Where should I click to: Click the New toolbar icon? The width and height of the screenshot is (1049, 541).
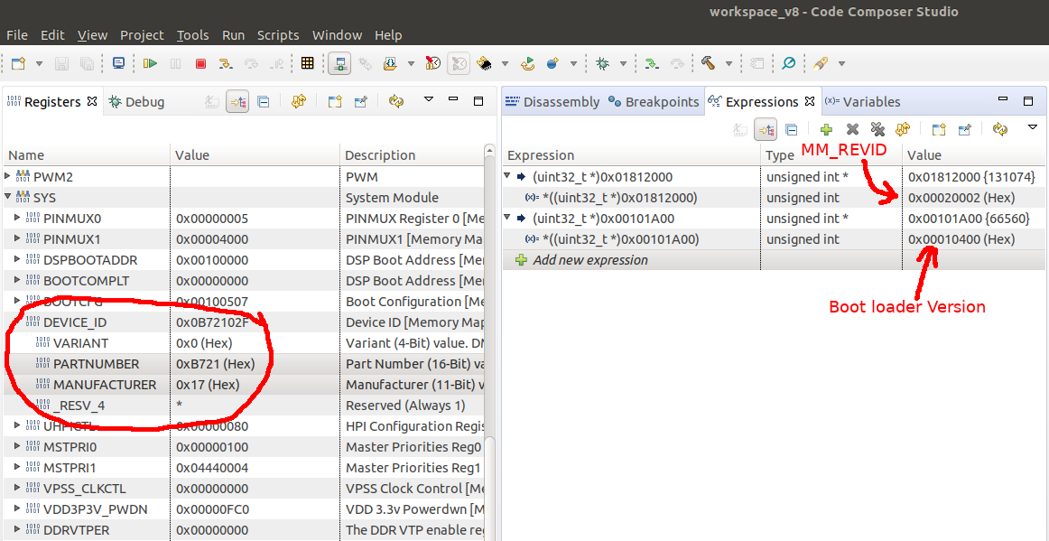[19, 63]
